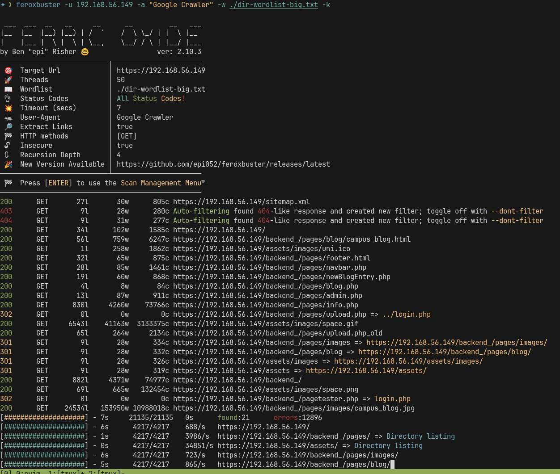The image size is (560, 474).
Task: Open the backend_/pages/admin.php URL
Action: 267,296
